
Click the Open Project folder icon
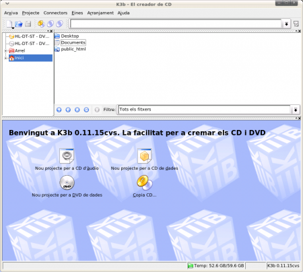(x=19, y=24)
